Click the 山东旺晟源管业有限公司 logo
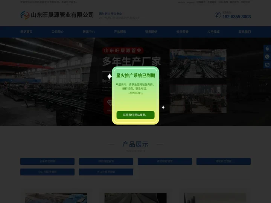 (x=57, y=15)
